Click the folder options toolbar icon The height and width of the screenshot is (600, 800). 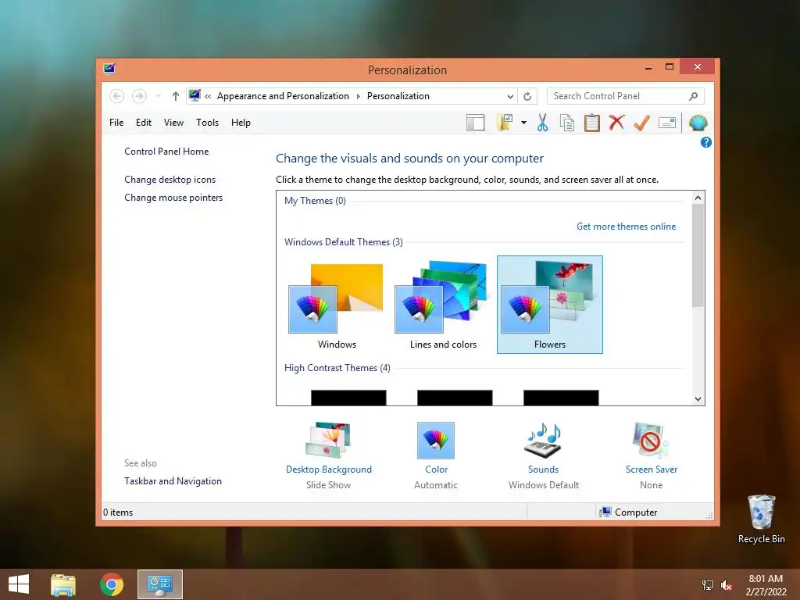coord(505,123)
